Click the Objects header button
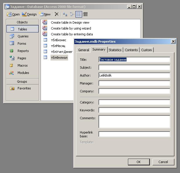The height and width of the screenshot is (173, 180). 22,22
